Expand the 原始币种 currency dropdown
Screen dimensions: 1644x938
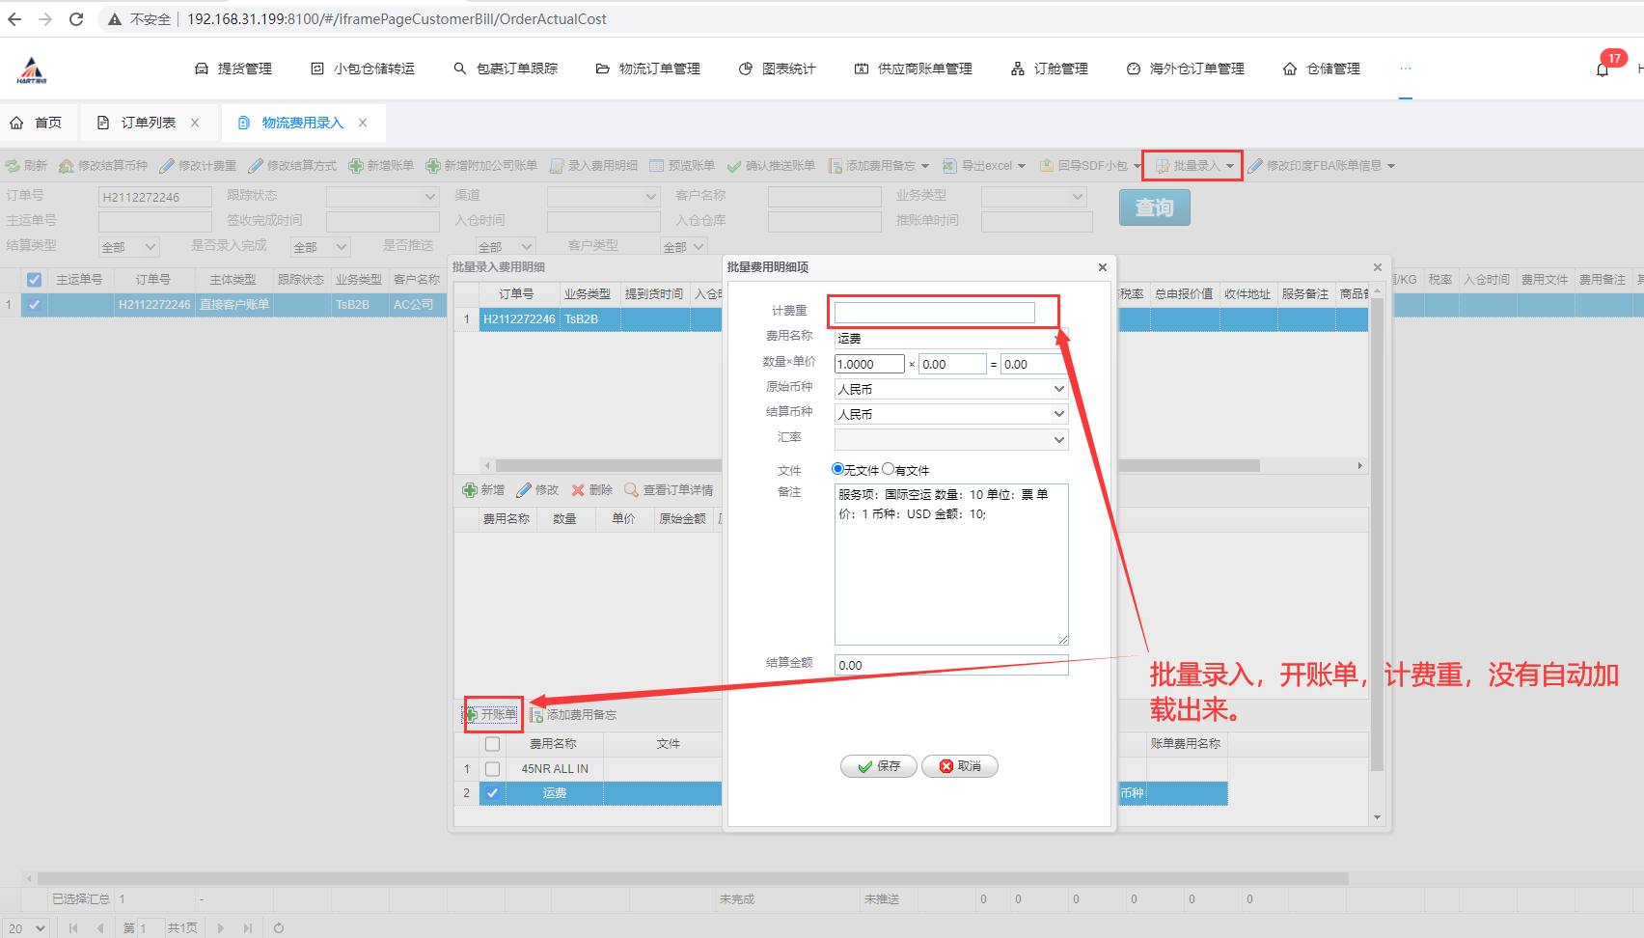pos(1058,389)
